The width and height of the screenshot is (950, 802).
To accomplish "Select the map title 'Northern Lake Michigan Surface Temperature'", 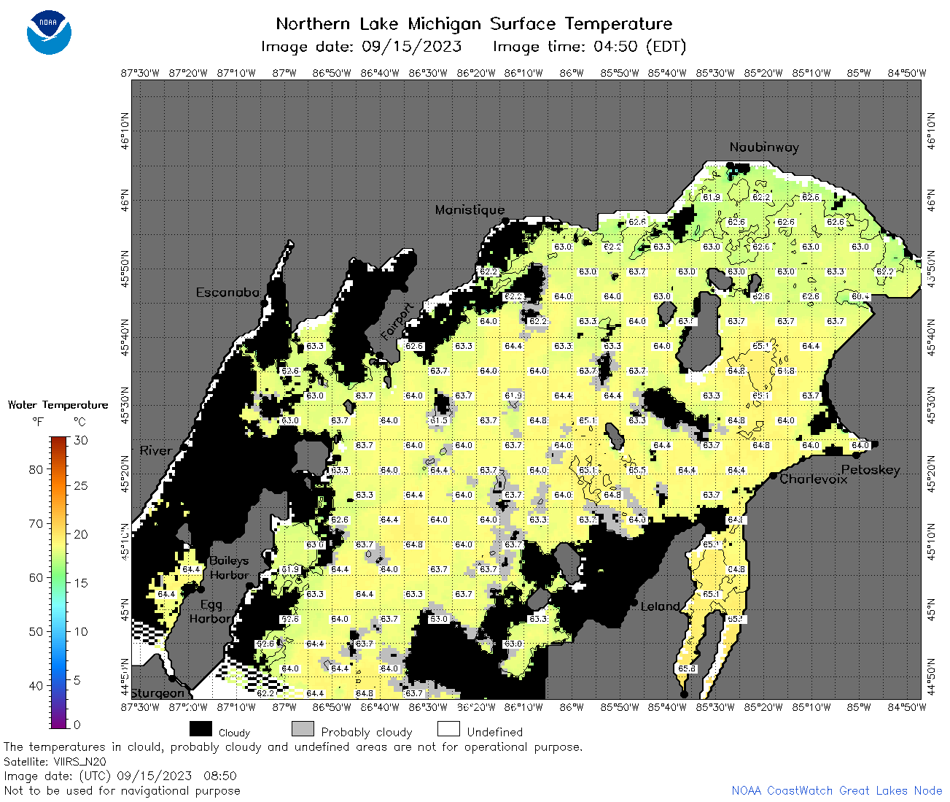I will (474, 23).
